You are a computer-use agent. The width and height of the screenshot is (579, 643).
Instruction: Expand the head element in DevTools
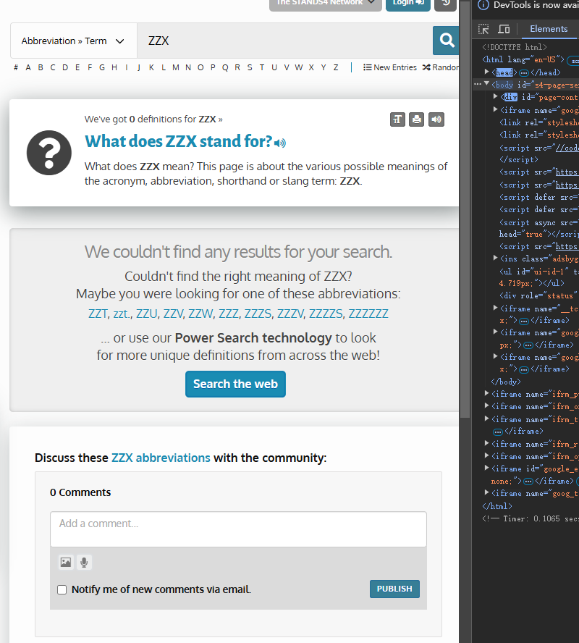487,72
